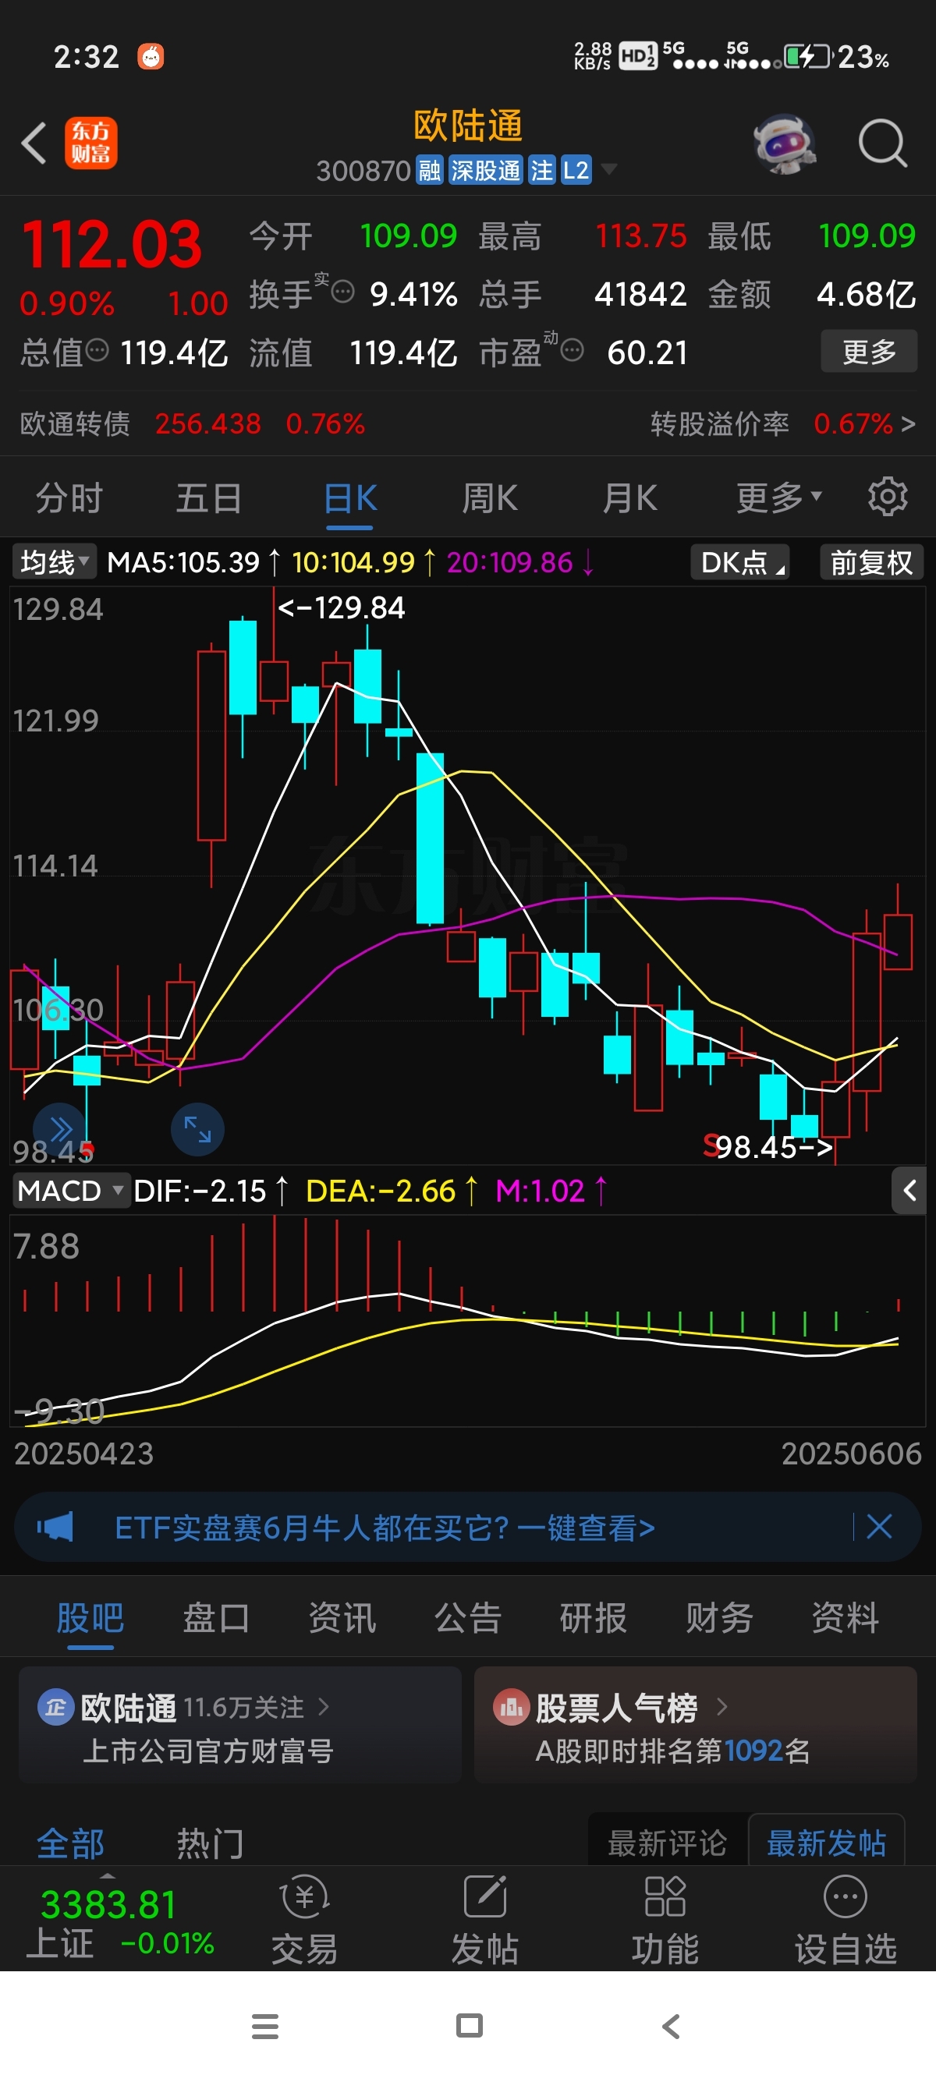Image resolution: width=936 pixels, height=2082 pixels.
Task: Open the DK点 dropdown
Action: [739, 561]
